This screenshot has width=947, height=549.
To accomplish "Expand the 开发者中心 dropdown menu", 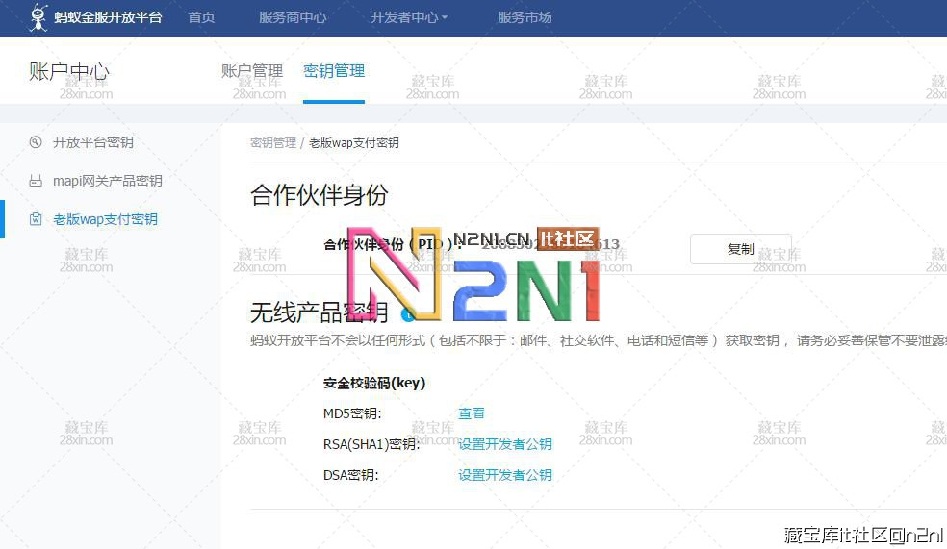I will [409, 17].
